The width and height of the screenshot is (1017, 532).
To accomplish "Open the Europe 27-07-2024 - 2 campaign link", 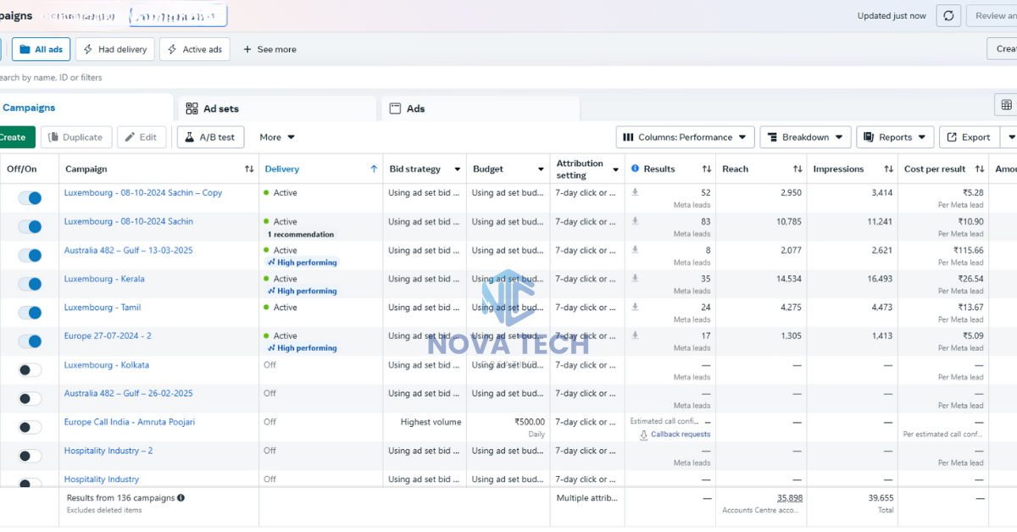I will 108,336.
